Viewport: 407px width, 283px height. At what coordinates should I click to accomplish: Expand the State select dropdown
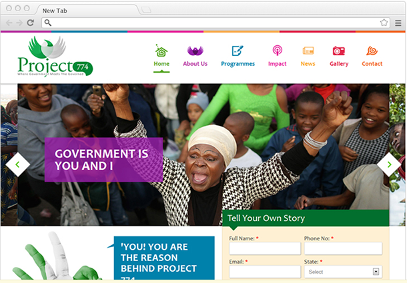pyautogui.click(x=343, y=272)
